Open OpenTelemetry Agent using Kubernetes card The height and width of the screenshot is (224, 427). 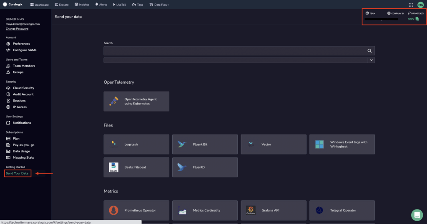click(x=136, y=102)
